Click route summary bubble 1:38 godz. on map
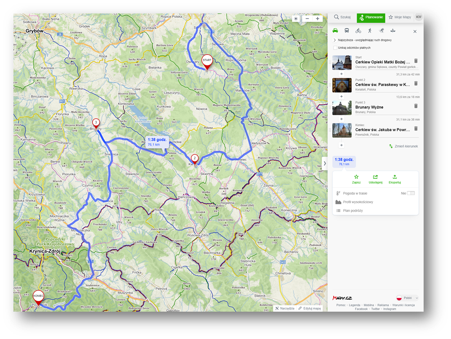This screenshot has width=451, height=339. pyautogui.click(x=157, y=142)
